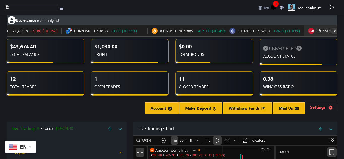Select the 30m timeframe
The image size is (344, 159).
(183, 140)
